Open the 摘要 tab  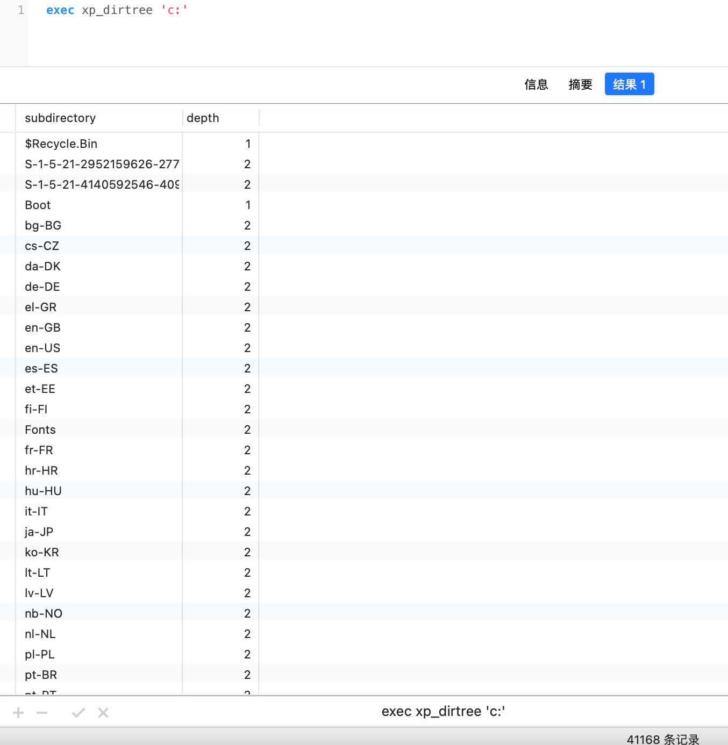(x=580, y=84)
